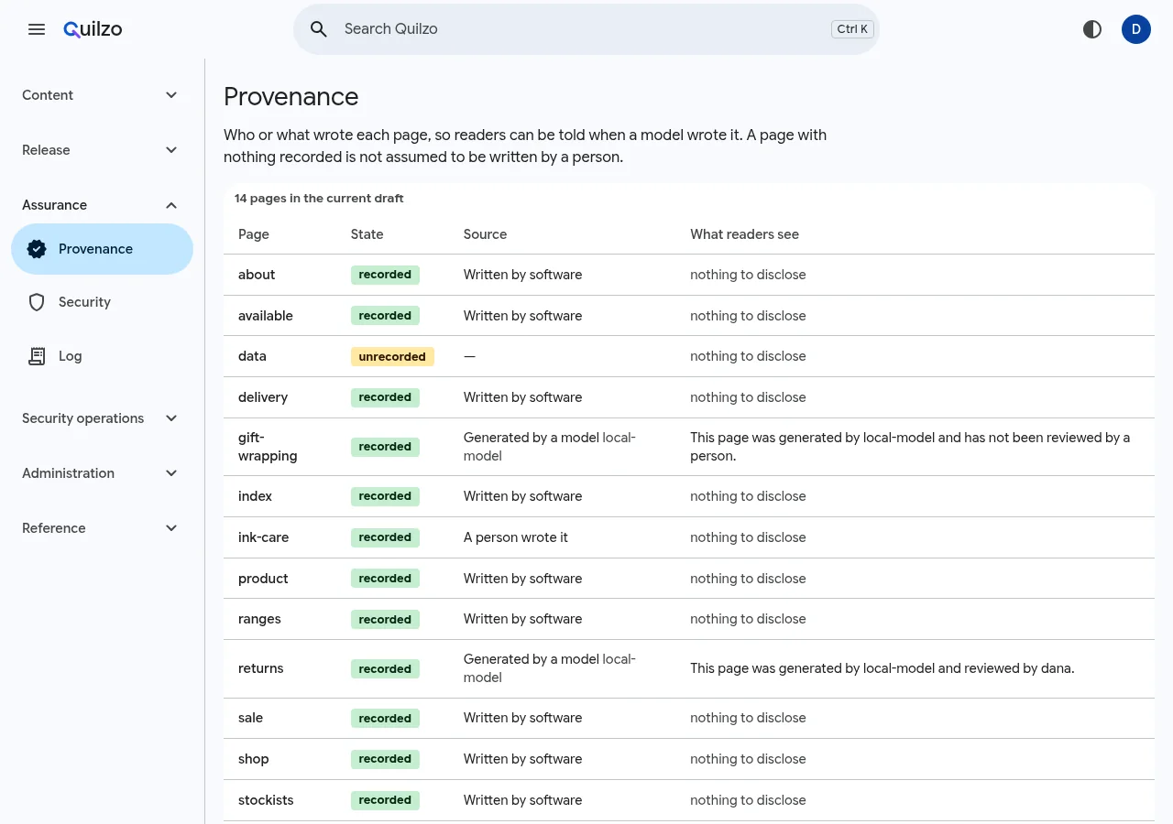This screenshot has width=1173, height=824.
Task: Expand the Content section
Action: click(x=102, y=95)
